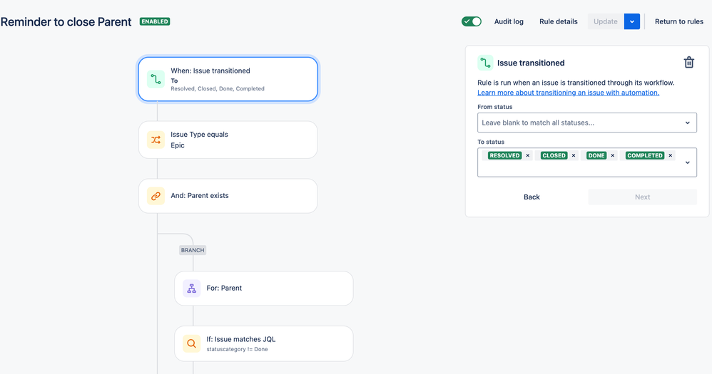Click the Reminder to close Parent title
The height and width of the screenshot is (374, 712).
(x=66, y=22)
